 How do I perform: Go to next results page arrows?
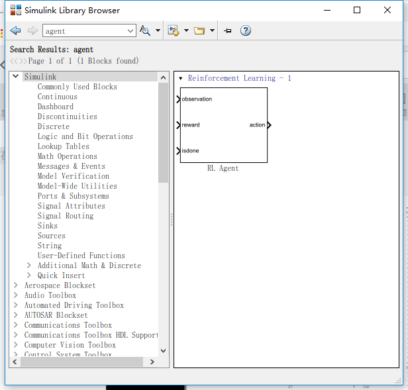pos(23,61)
